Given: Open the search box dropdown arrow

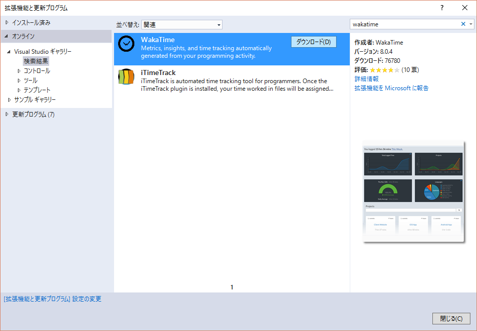Looking at the screenshot, I should tap(471, 24).
